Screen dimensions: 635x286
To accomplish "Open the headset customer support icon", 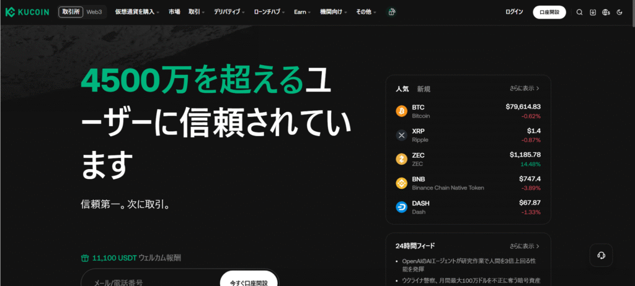I will point(601,255).
